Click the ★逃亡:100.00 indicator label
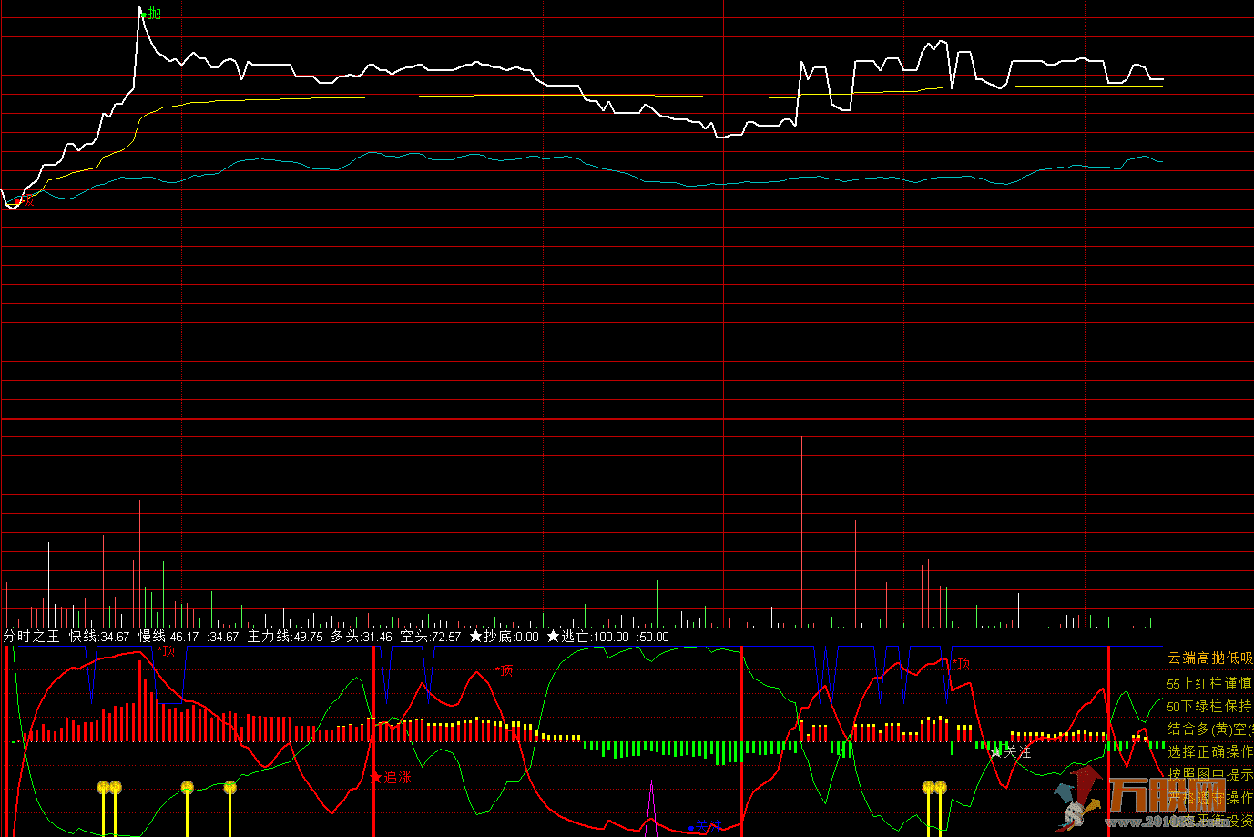This screenshot has height=837, width=1254. click(x=587, y=637)
